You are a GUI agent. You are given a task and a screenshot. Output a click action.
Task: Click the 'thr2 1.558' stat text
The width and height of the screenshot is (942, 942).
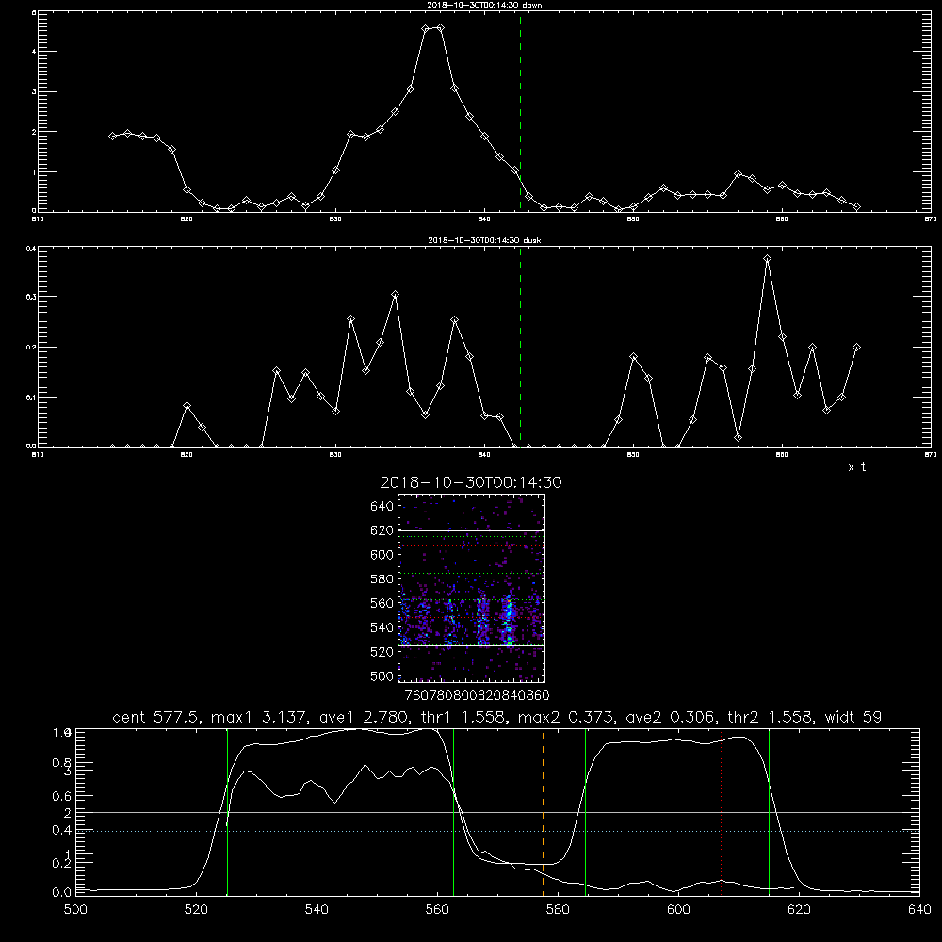[x=771, y=717]
